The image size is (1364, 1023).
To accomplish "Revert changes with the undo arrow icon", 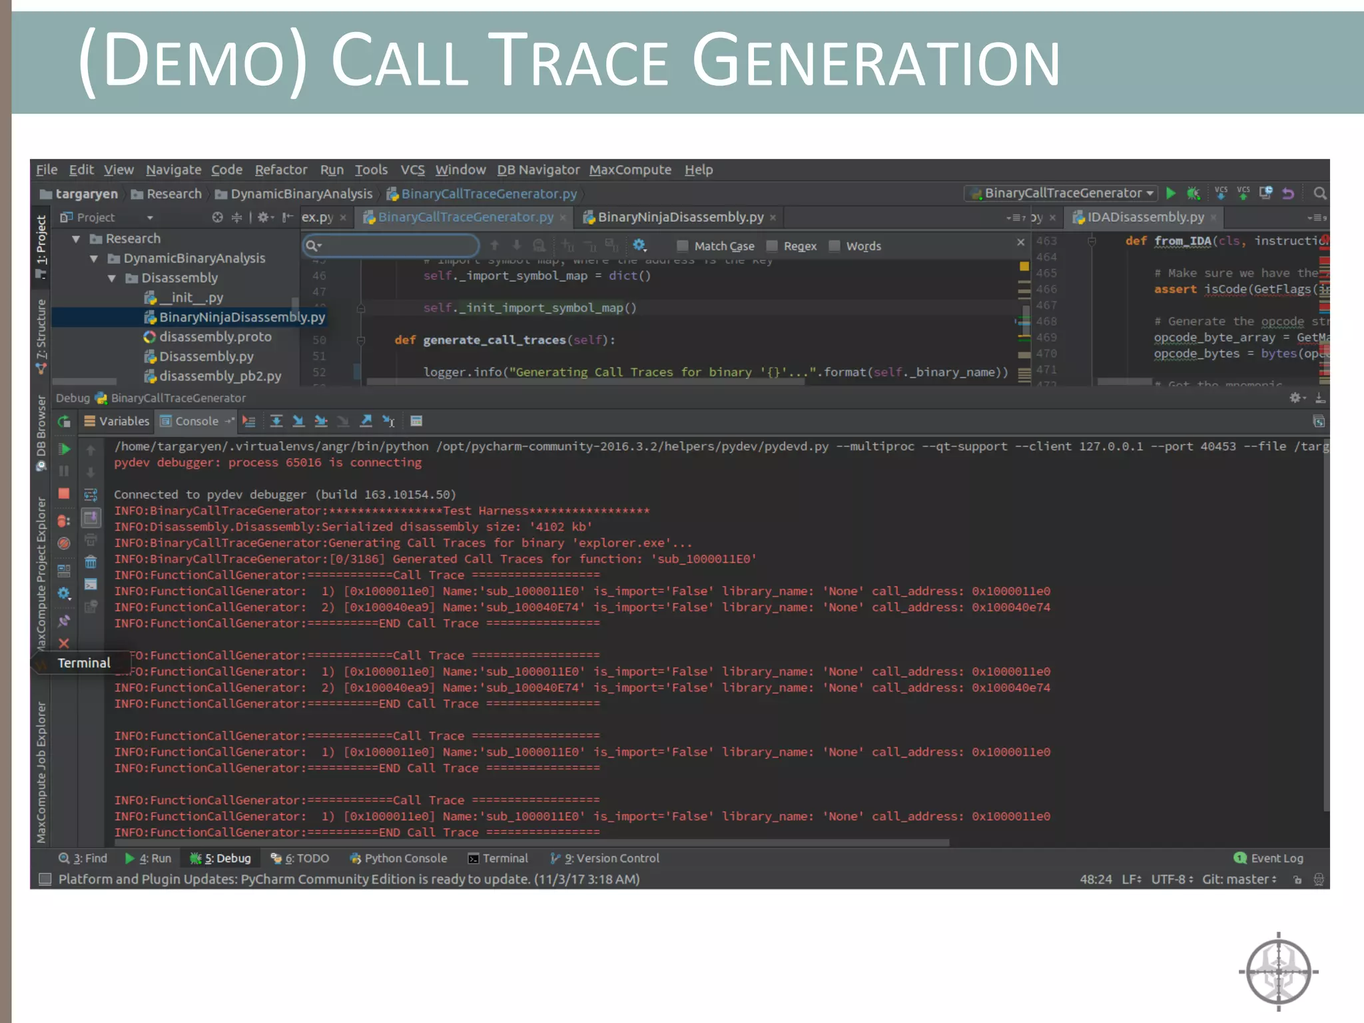I will (1288, 193).
